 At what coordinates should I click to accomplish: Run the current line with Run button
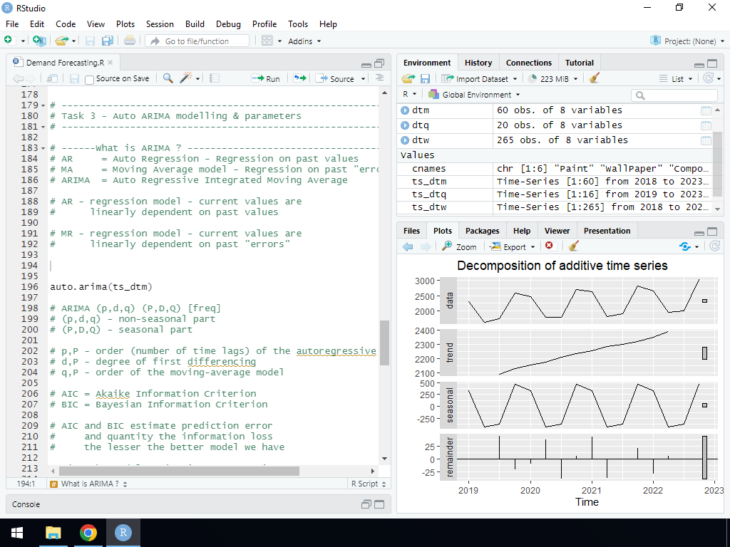coord(266,78)
